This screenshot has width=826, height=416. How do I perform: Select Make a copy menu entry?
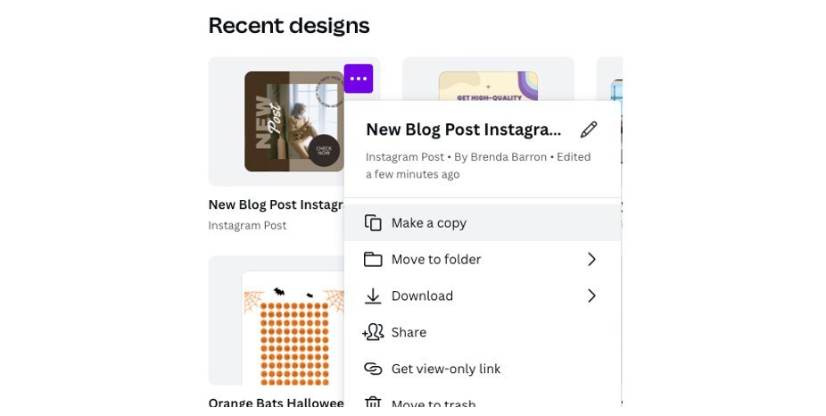coord(429,223)
